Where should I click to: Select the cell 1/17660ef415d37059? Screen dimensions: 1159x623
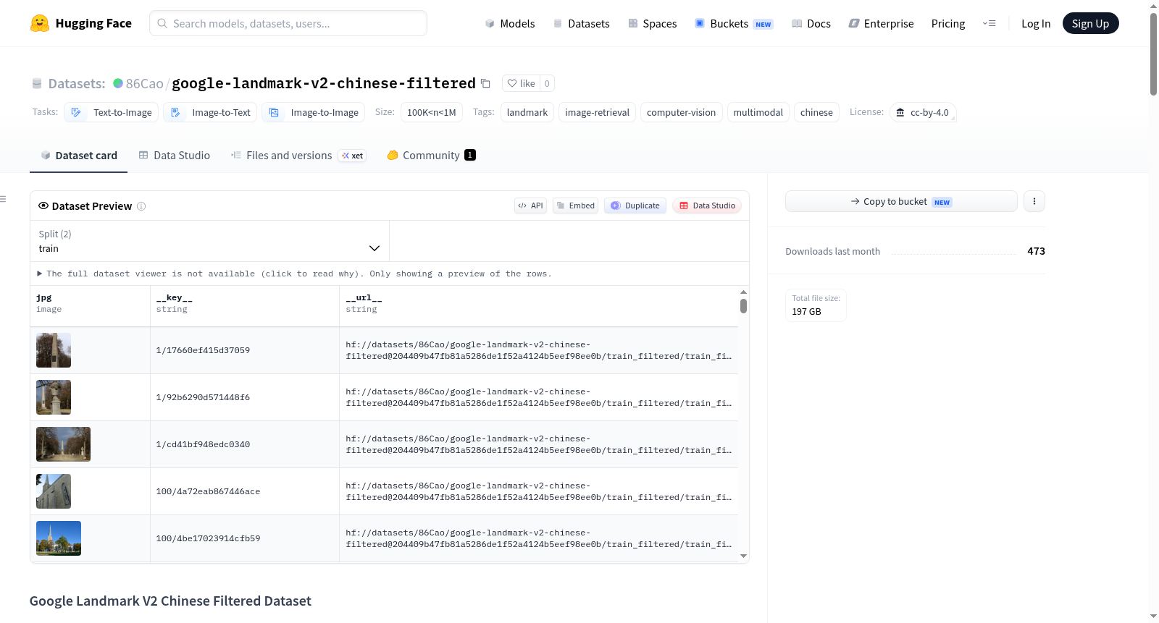tap(245, 350)
